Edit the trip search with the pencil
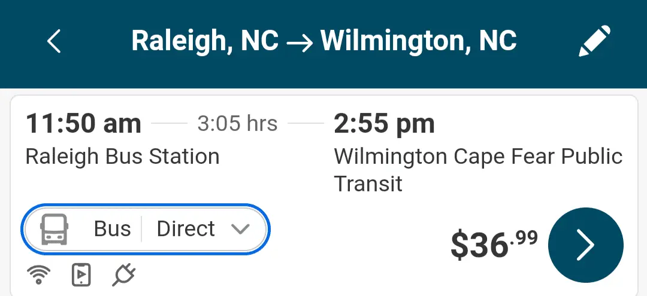 [x=594, y=41]
